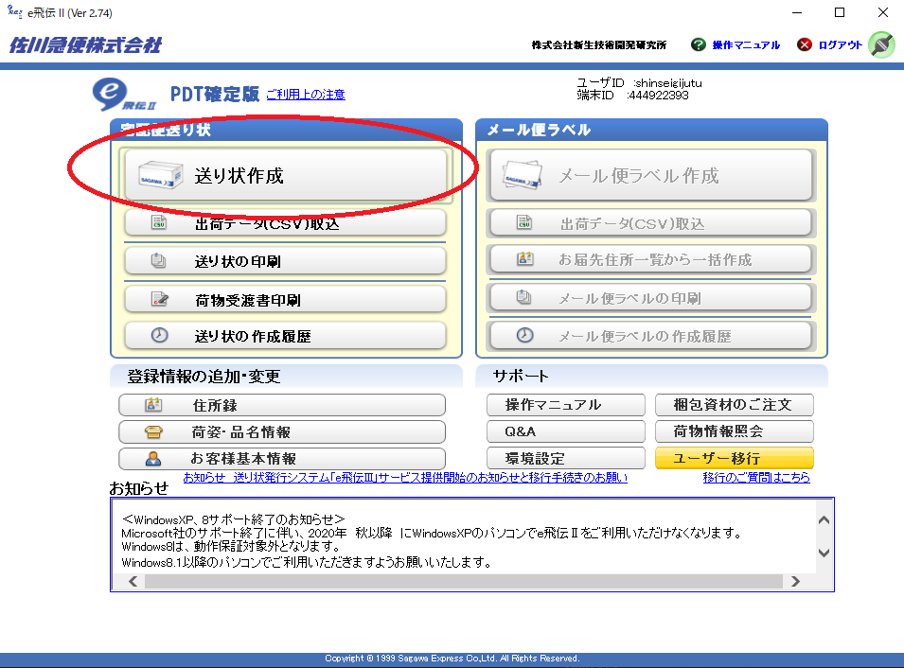Click the person icon on お客様基本情報
904x668 pixels.
tap(152, 459)
